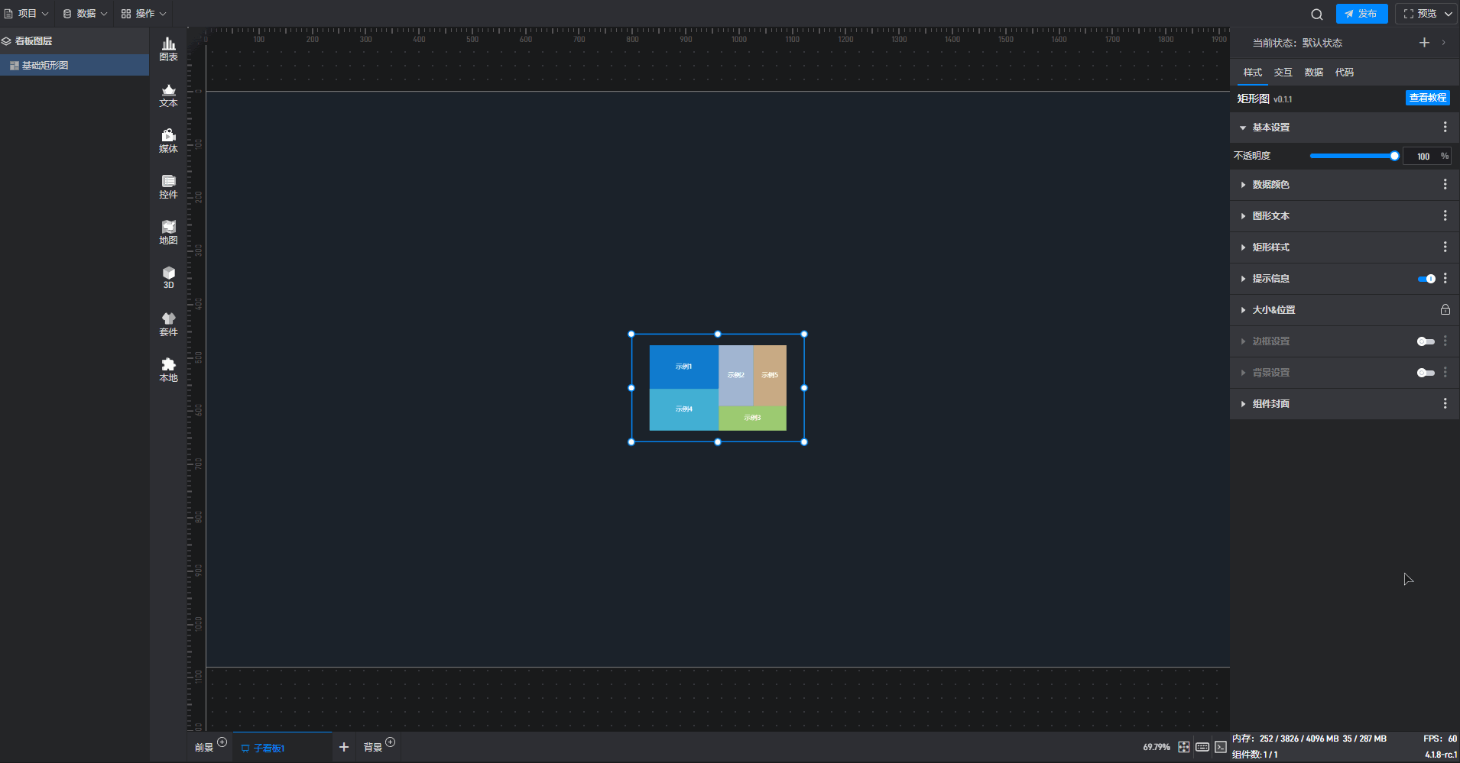Viewport: 1460px width, 763px height.
Task: Enable the 背景设置 background toggle
Action: click(1426, 373)
